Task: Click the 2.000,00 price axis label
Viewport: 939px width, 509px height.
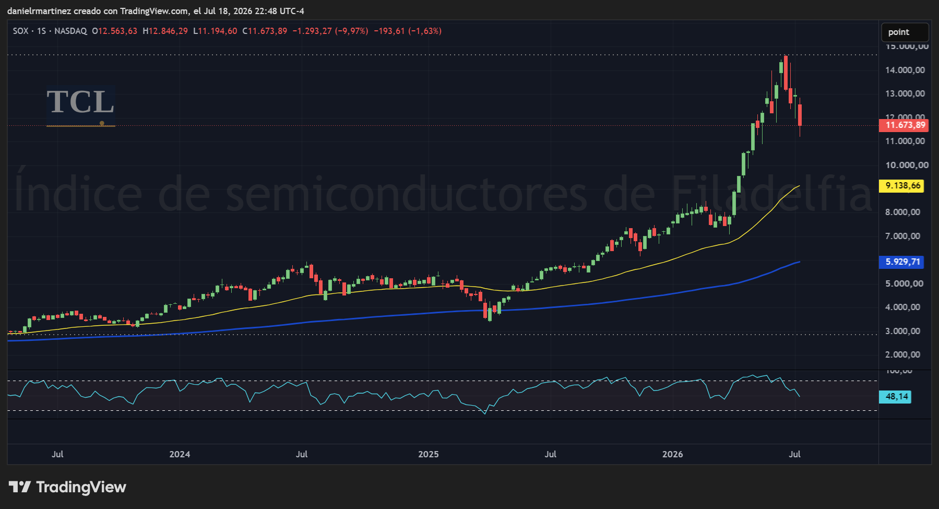Action: pyautogui.click(x=902, y=354)
